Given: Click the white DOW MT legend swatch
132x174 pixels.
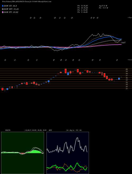Looking at the screenshot, I should 3,9.
